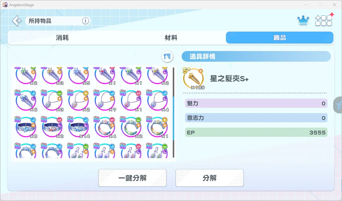Select the SS hairpin item with x6

(26, 100)
